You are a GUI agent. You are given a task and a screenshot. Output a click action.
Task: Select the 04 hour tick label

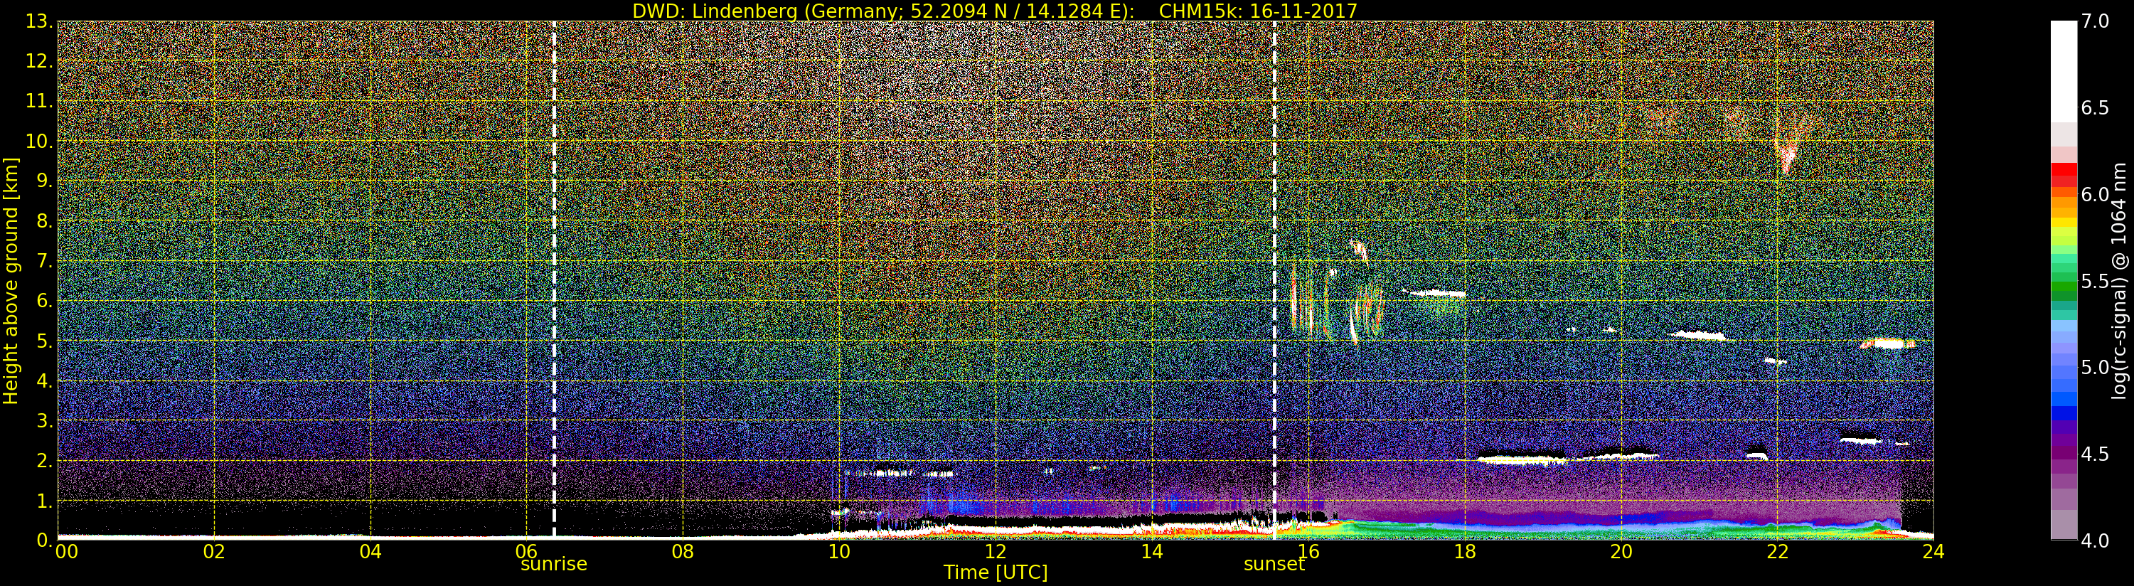(x=370, y=552)
